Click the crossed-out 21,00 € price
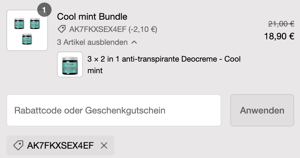Viewport: 300px width, 158px height. point(281,24)
